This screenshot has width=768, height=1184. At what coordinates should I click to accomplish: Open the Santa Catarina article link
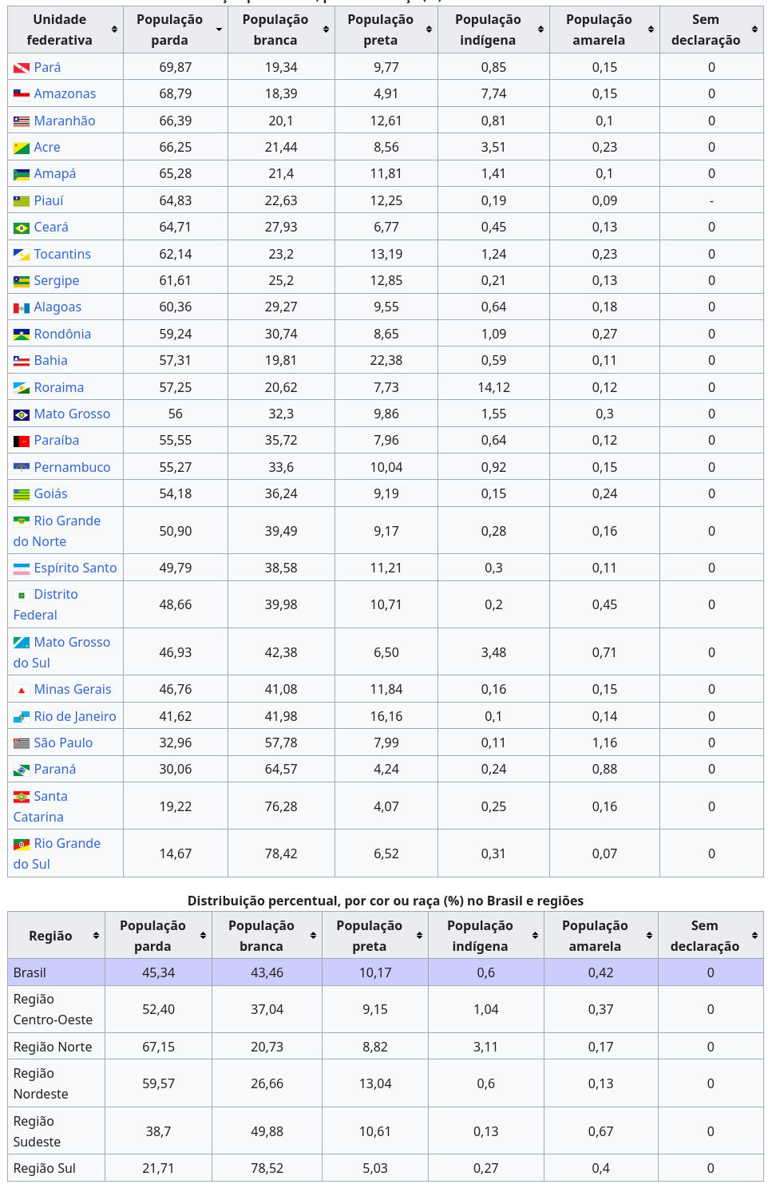click(x=40, y=807)
